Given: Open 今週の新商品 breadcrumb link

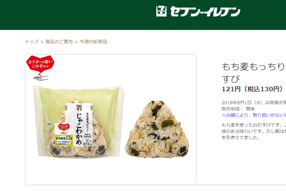Looking at the screenshot, I should [93, 42].
